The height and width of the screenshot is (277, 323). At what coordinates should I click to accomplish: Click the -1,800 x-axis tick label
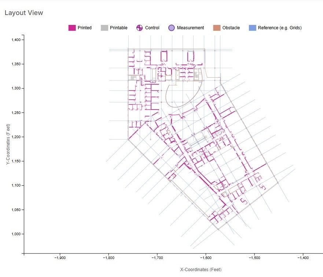coord(109,258)
